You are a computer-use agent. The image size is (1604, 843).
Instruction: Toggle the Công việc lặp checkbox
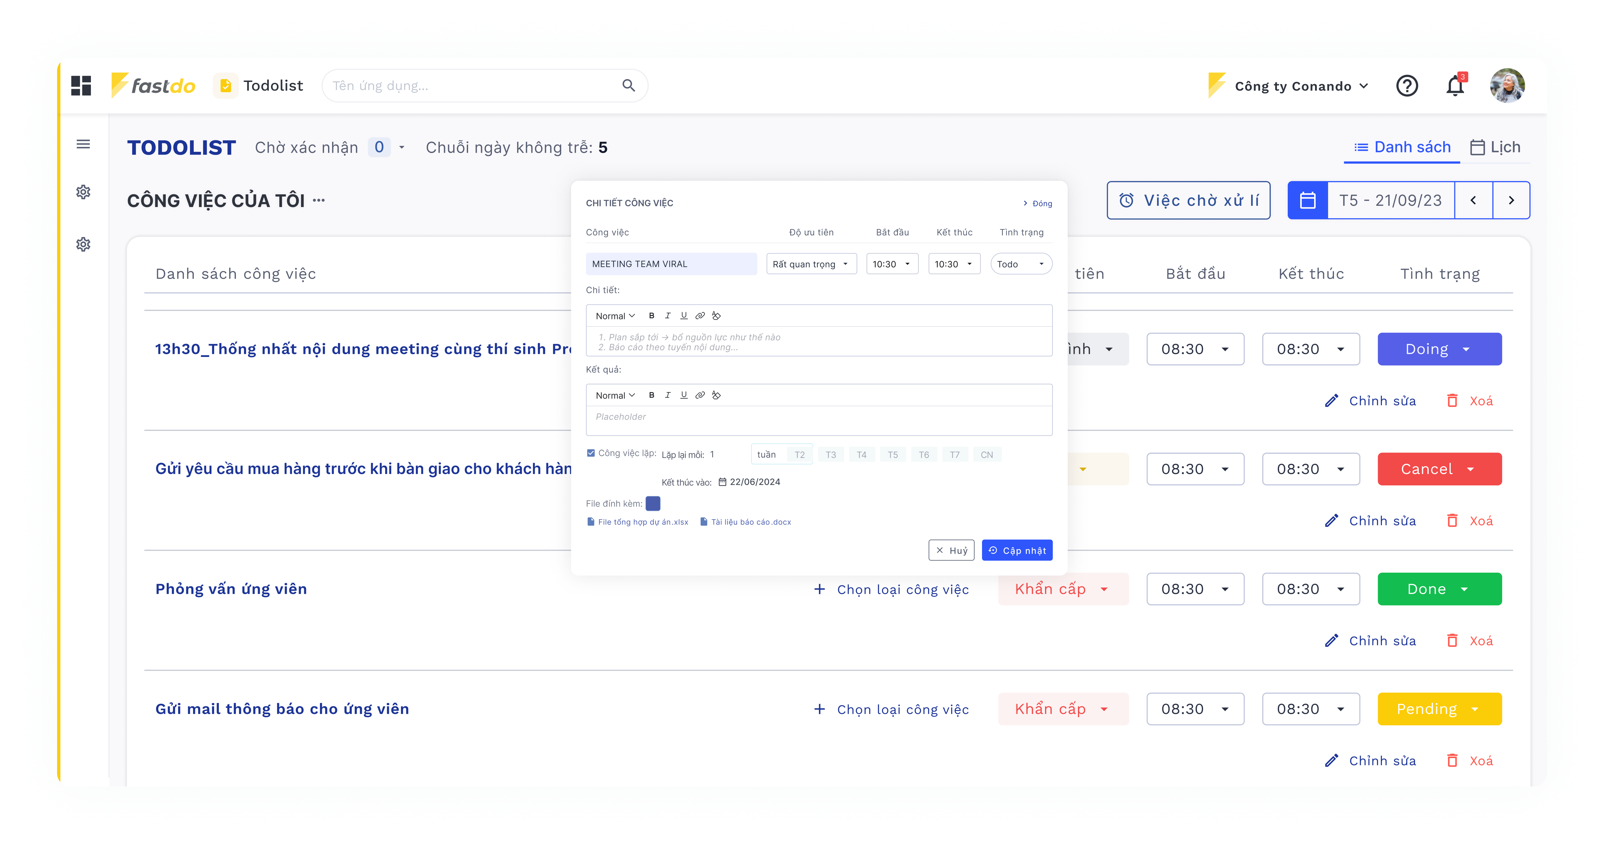coord(590,453)
